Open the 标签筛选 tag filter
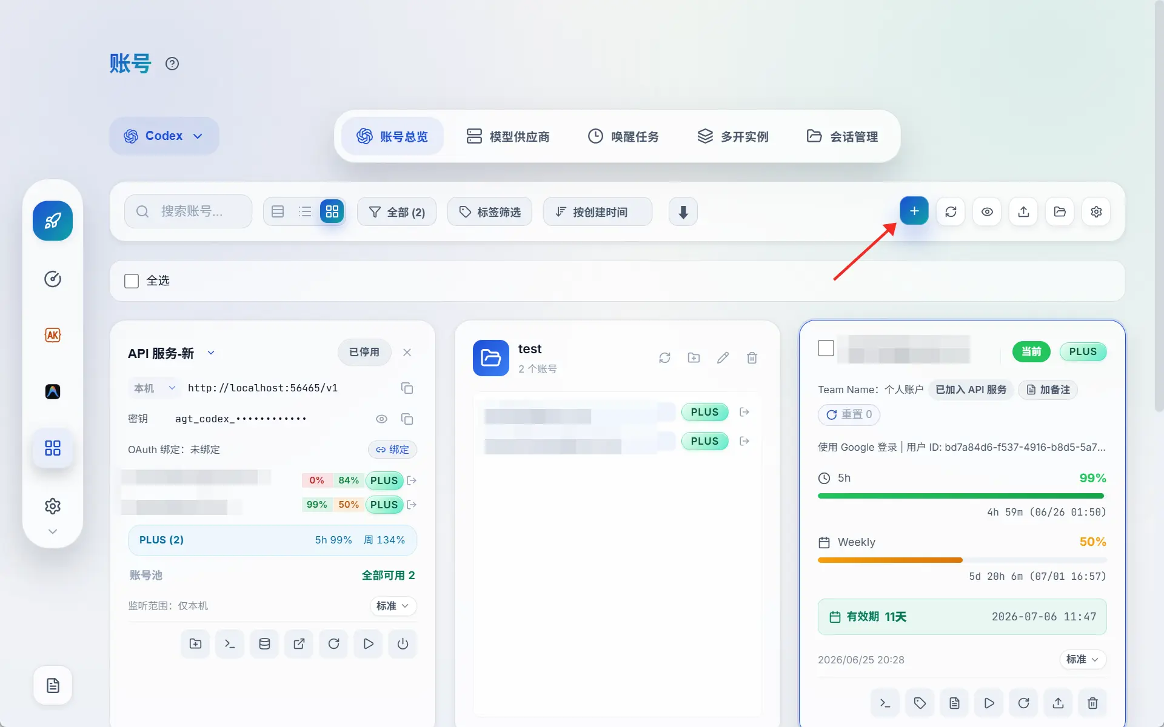The width and height of the screenshot is (1164, 727). tap(490, 211)
